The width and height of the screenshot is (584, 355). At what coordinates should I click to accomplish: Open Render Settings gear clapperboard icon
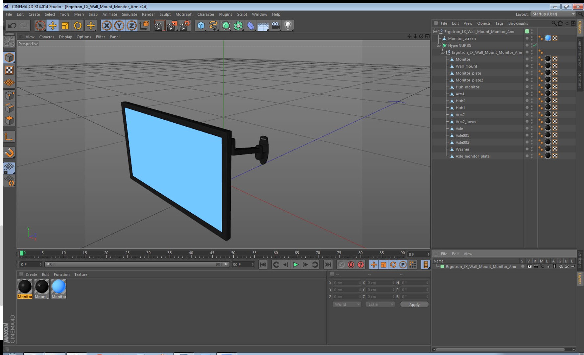click(x=185, y=25)
